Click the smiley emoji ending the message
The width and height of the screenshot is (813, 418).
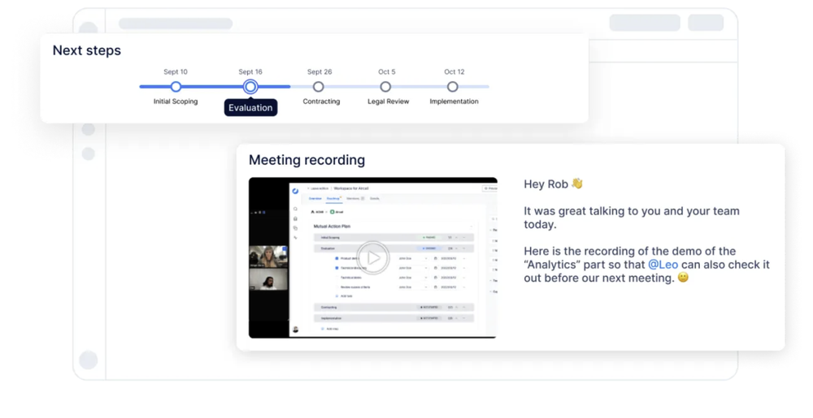pos(684,278)
